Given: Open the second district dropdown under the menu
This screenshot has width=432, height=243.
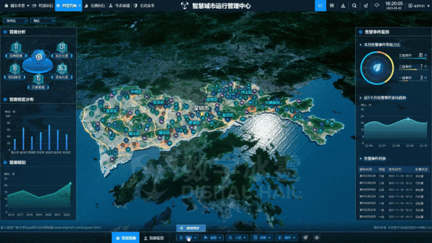Looking at the screenshot, I should [x=43, y=21].
